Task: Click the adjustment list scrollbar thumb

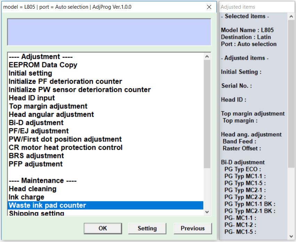Action: tap(207, 114)
